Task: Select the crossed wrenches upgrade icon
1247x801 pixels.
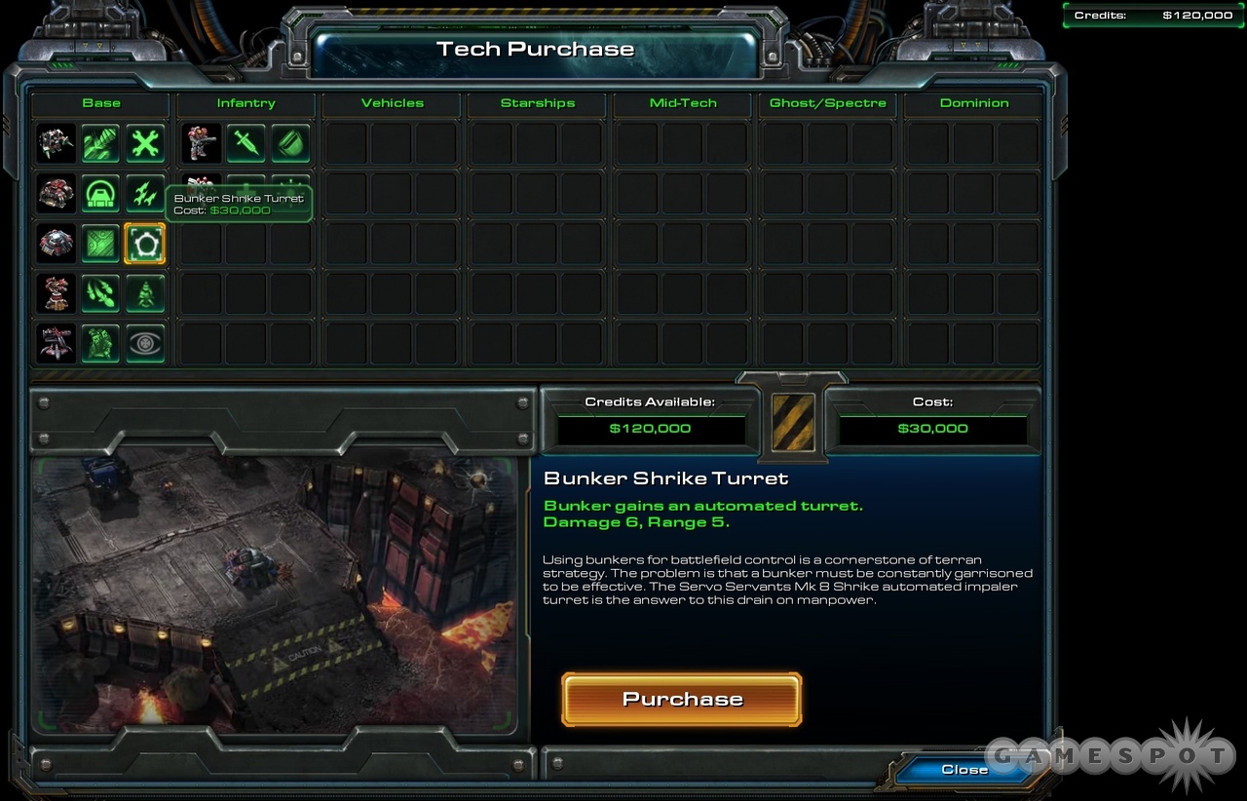Action: point(145,144)
